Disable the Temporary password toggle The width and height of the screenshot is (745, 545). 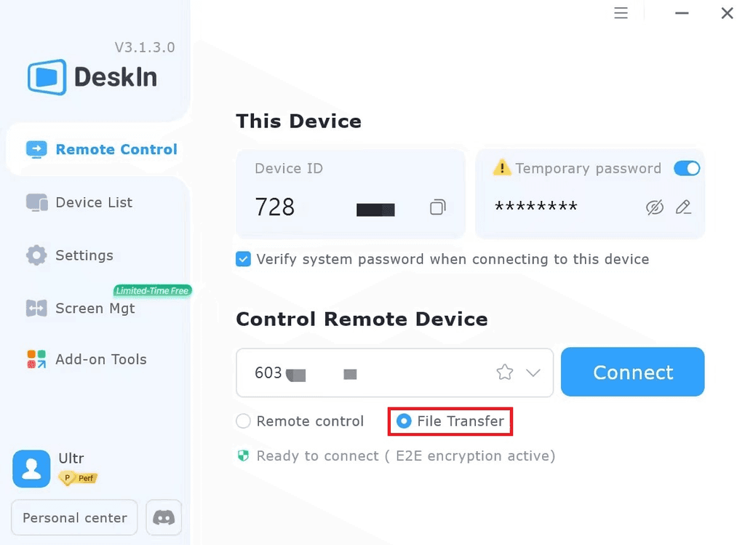pyautogui.click(x=686, y=168)
